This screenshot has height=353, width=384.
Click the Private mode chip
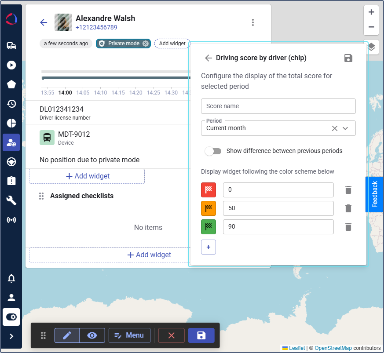coord(123,44)
